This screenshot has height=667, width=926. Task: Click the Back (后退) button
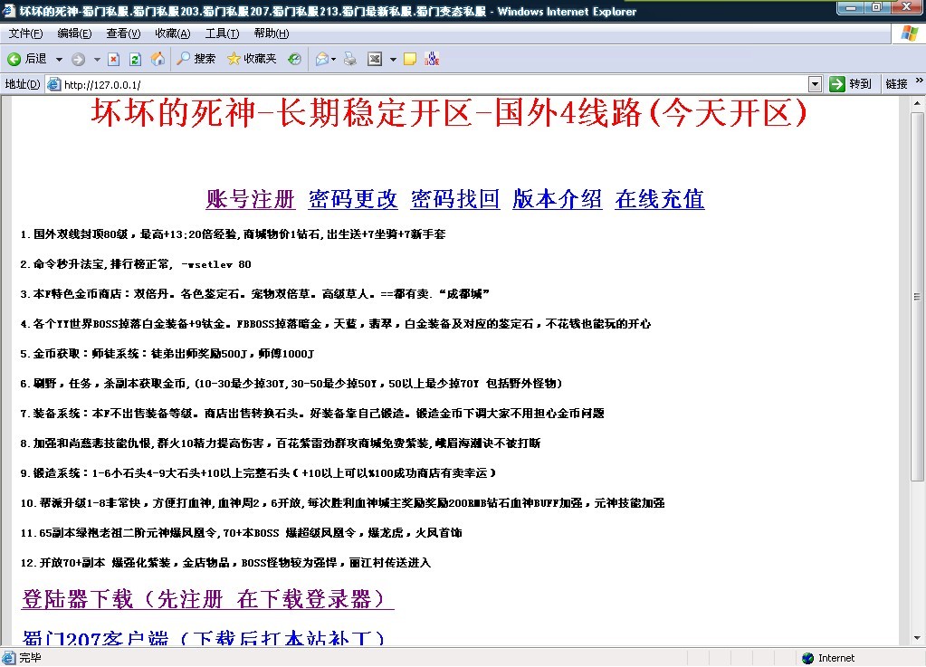pos(26,59)
